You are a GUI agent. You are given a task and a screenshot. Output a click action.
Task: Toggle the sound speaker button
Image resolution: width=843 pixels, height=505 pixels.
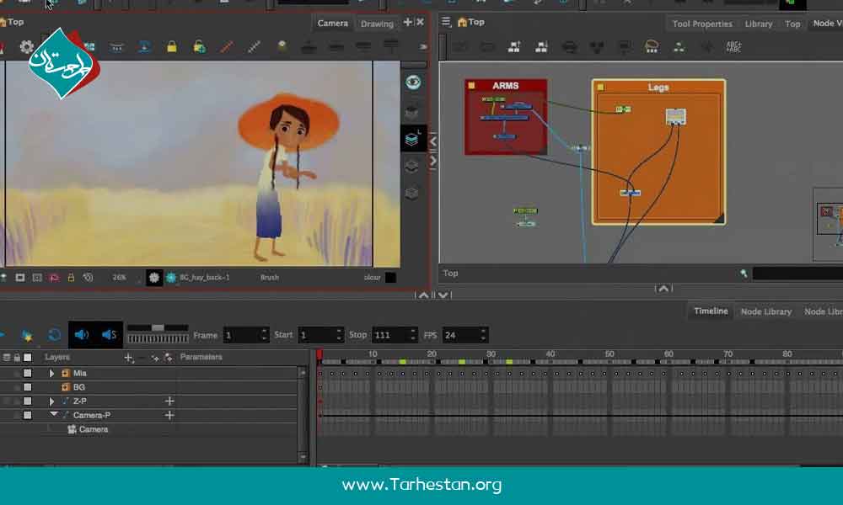[82, 335]
